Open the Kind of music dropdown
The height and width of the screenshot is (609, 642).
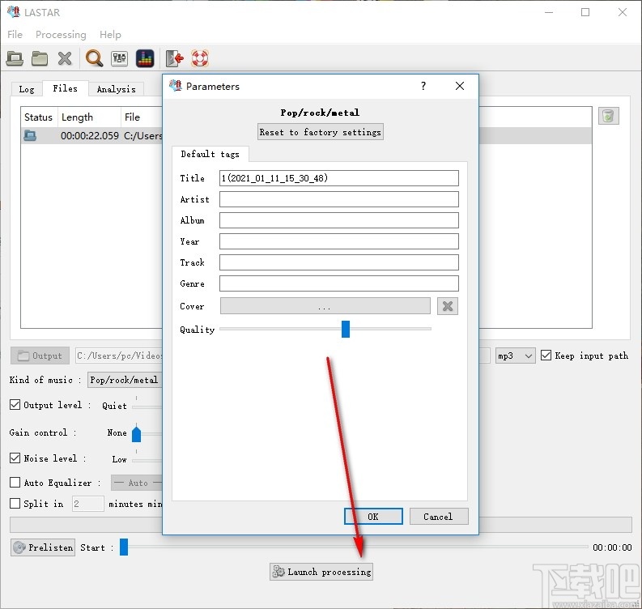125,380
